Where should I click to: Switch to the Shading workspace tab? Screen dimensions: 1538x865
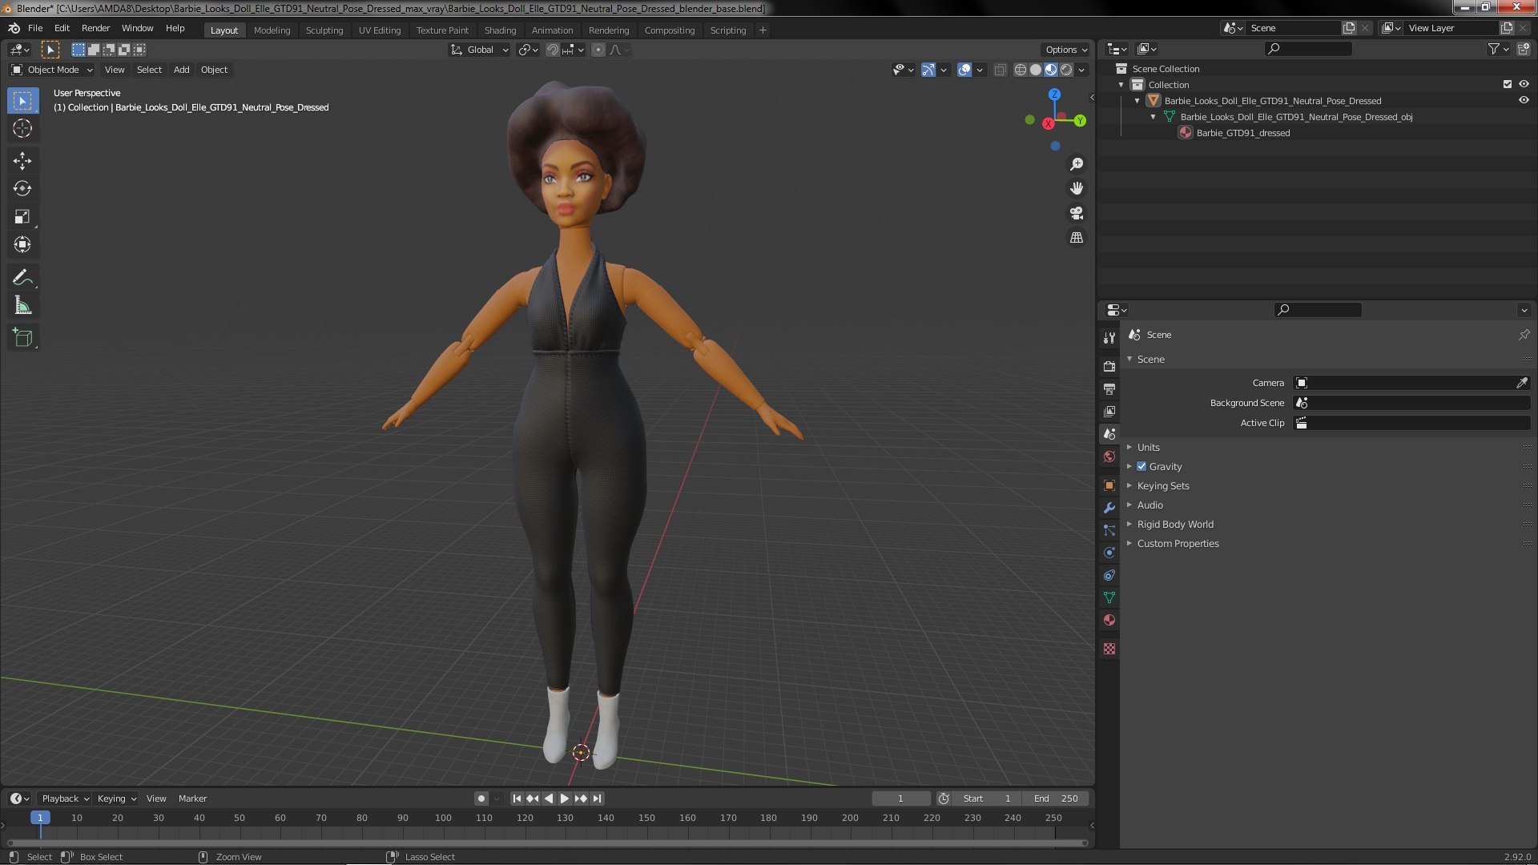click(500, 30)
